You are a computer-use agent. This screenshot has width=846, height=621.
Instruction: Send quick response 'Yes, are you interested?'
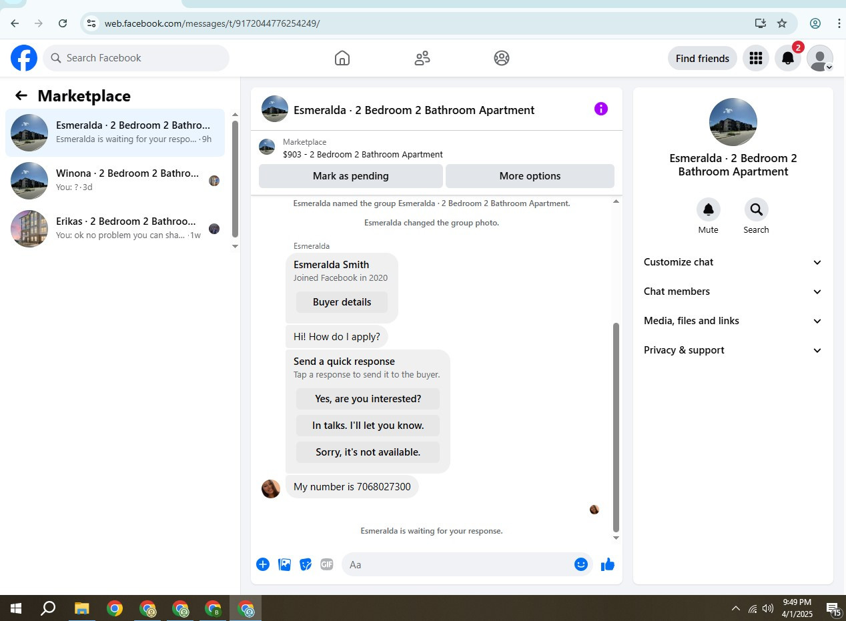tap(368, 399)
